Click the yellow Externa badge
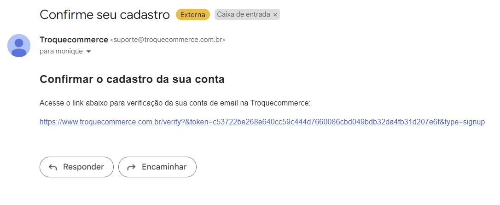This screenshot has width=500, height=205. 193,15
